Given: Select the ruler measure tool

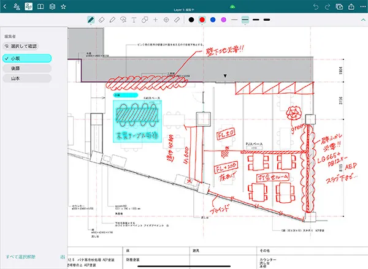Looking at the screenshot, I should pyautogui.click(x=177, y=20).
